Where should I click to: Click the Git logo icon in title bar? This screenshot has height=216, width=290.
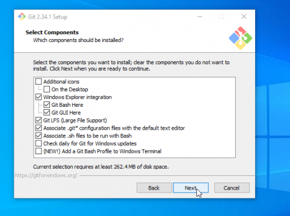[x=22, y=17]
